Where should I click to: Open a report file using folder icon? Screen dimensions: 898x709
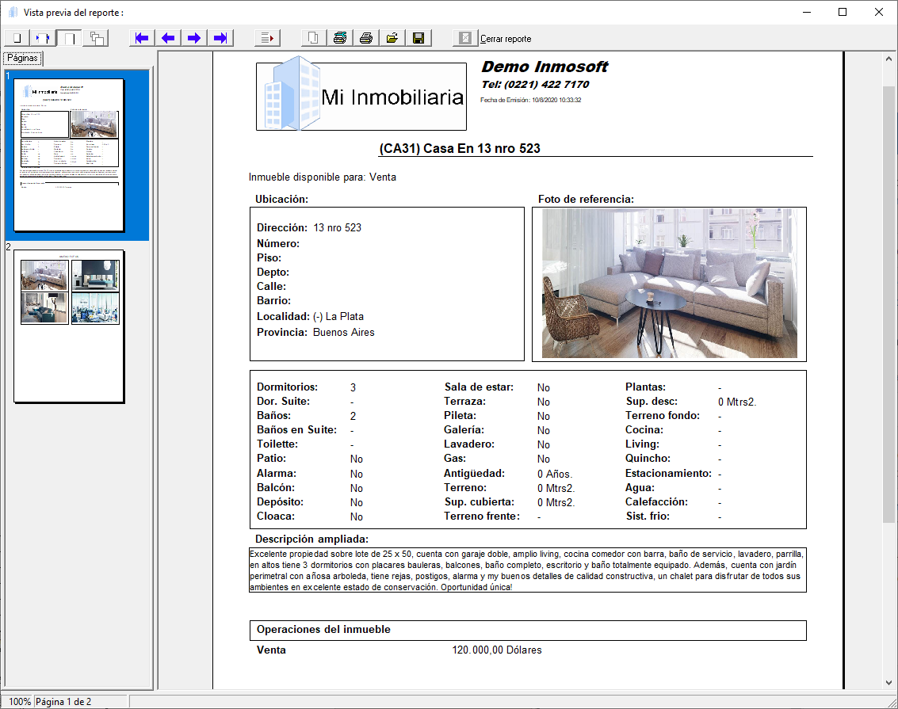click(x=392, y=37)
